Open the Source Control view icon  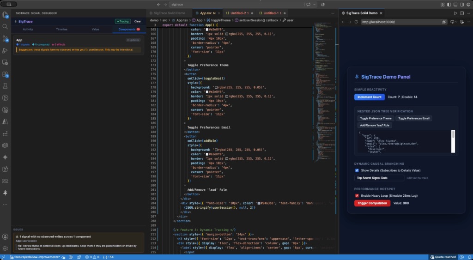pos(5,39)
